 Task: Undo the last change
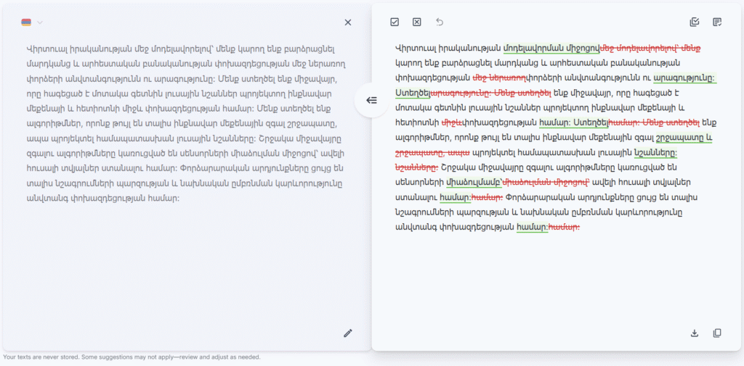point(440,22)
